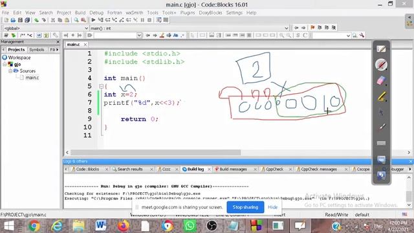Collapse the Sources folder node
This screenshot has height=233, width=414.
coord(10,71)
